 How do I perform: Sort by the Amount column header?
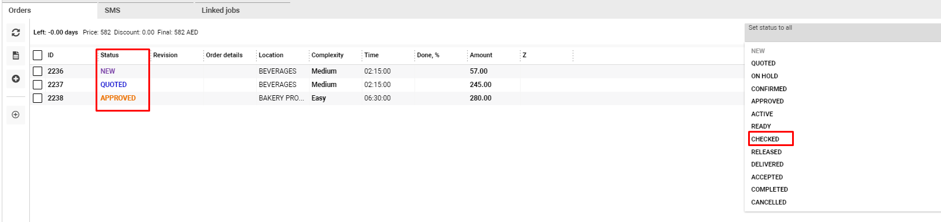(481, 55)
